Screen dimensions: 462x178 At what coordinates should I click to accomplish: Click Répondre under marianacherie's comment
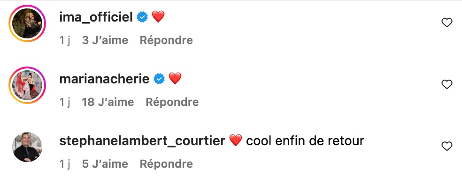coord(172,102)
